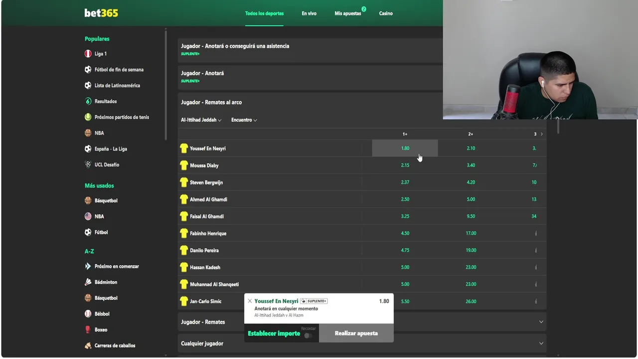The image size is (638, 359).
Task: Select Faisal Al Ghamdi 1+ odds 3.25
Action: click(x=405, y=216)
